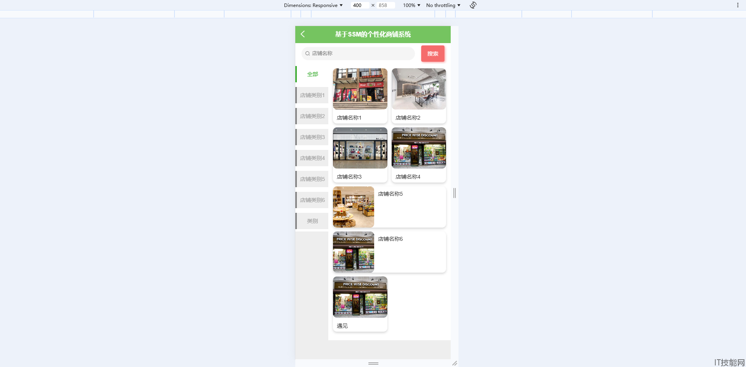746x367 pixels.
Task: Open thumbnail of 遇见 shop
Action: [x=360, y=297]
